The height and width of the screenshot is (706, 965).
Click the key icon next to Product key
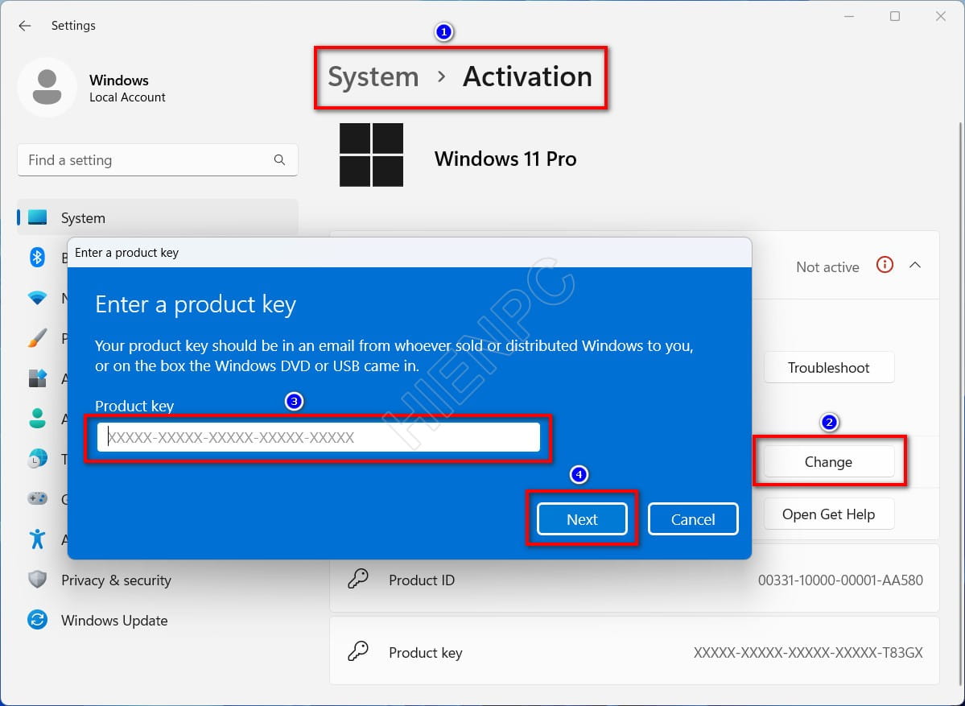[x=358, y=652]
